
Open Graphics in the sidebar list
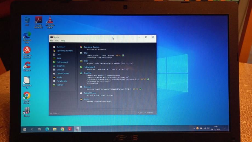click(61, 66)
